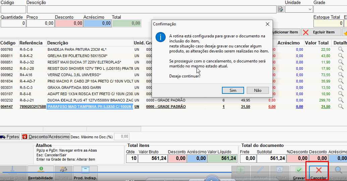Choose Não in the confirmation dialog
This screenshot has height=181, width=347.
pos(257,90)
